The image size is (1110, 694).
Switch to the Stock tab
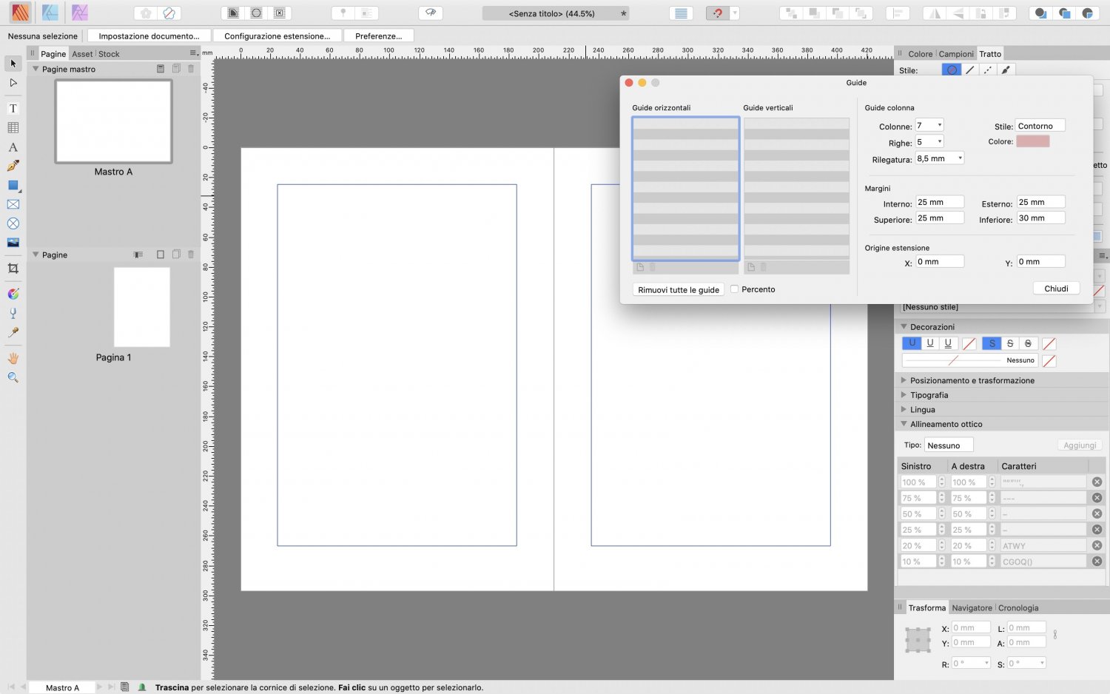coord(109,54)
